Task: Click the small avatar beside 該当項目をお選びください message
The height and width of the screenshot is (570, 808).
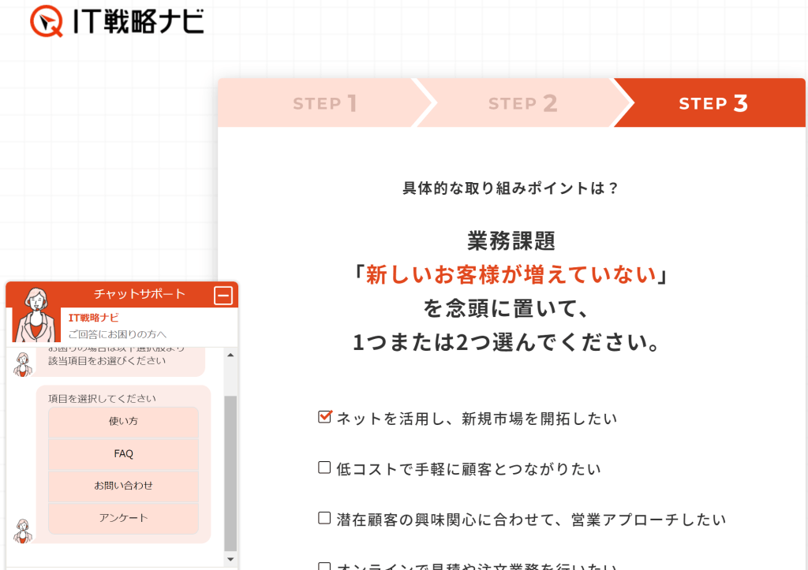Action: click(23, 363)
